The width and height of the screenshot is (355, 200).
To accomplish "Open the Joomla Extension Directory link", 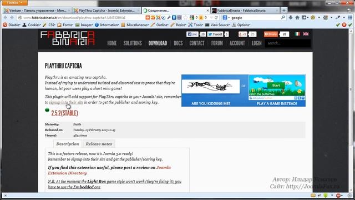I will point(109,171).
